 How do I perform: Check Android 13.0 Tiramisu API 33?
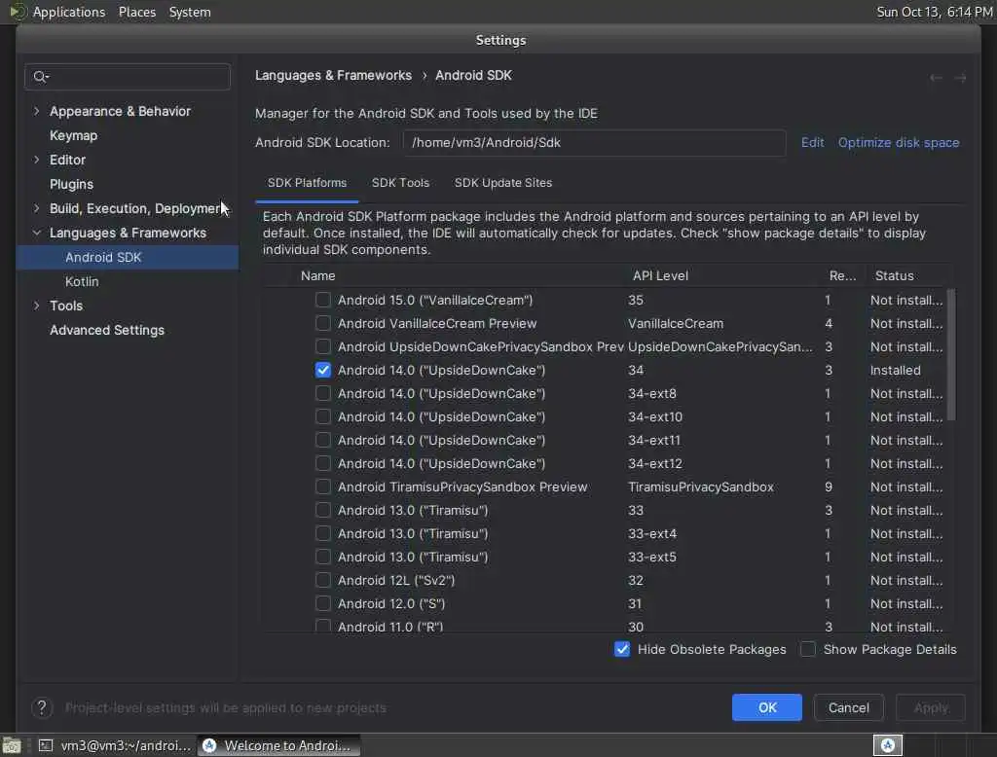pos(323,511)
